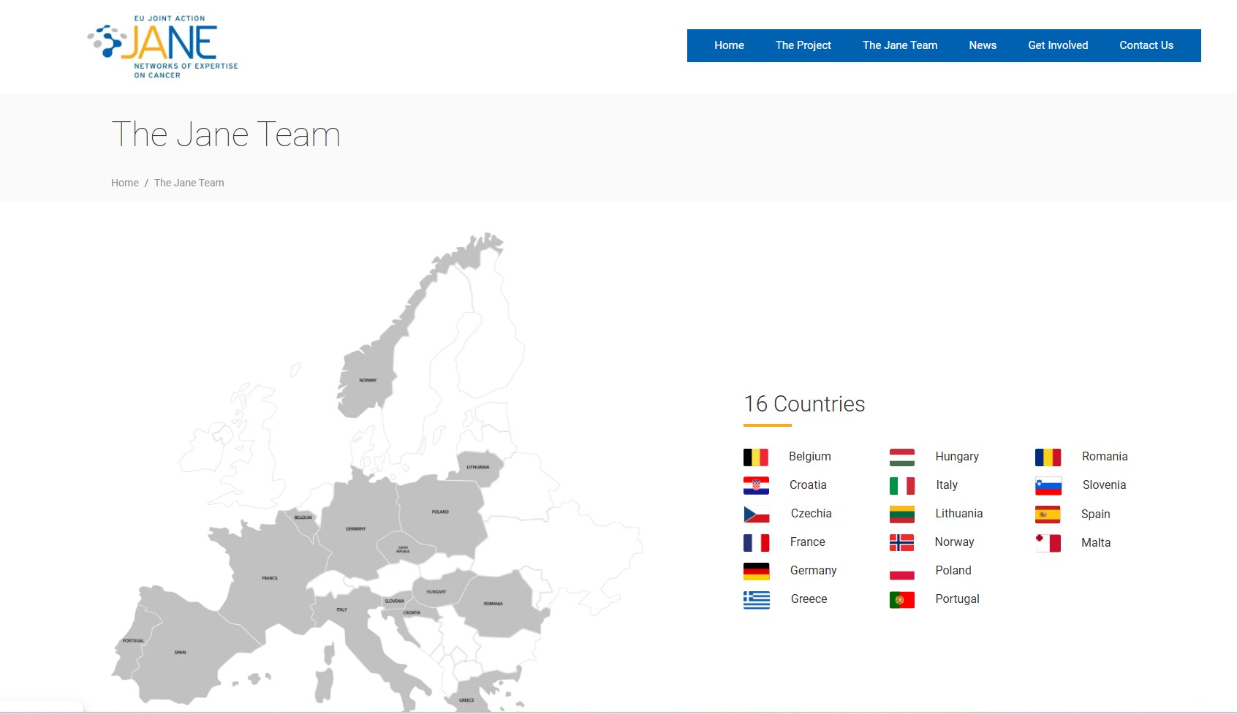This screenshot has width=1237, height=714.
Task: Click the Contact Us menu item
Action: pos(1146,45)
